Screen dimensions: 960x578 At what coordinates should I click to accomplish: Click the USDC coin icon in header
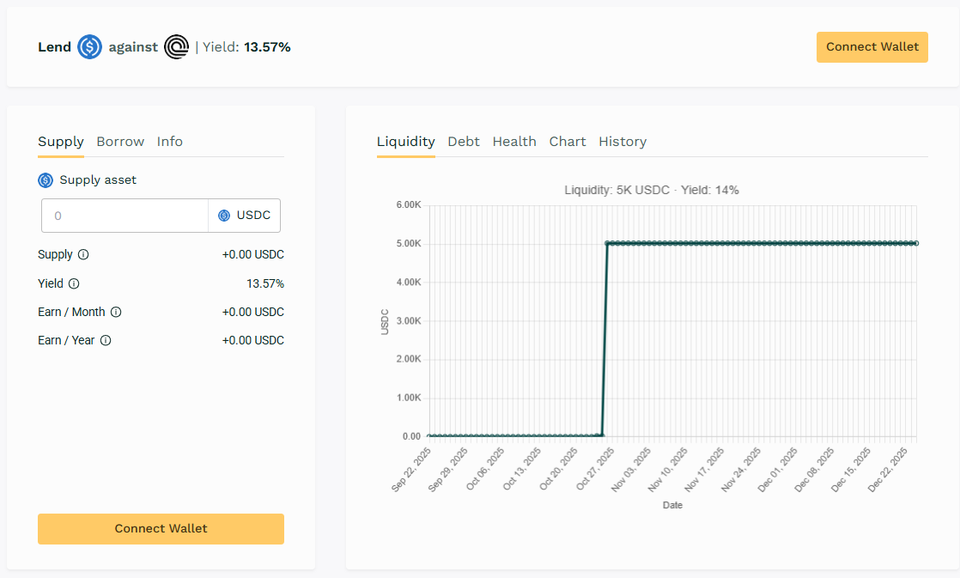pos(90,47)
